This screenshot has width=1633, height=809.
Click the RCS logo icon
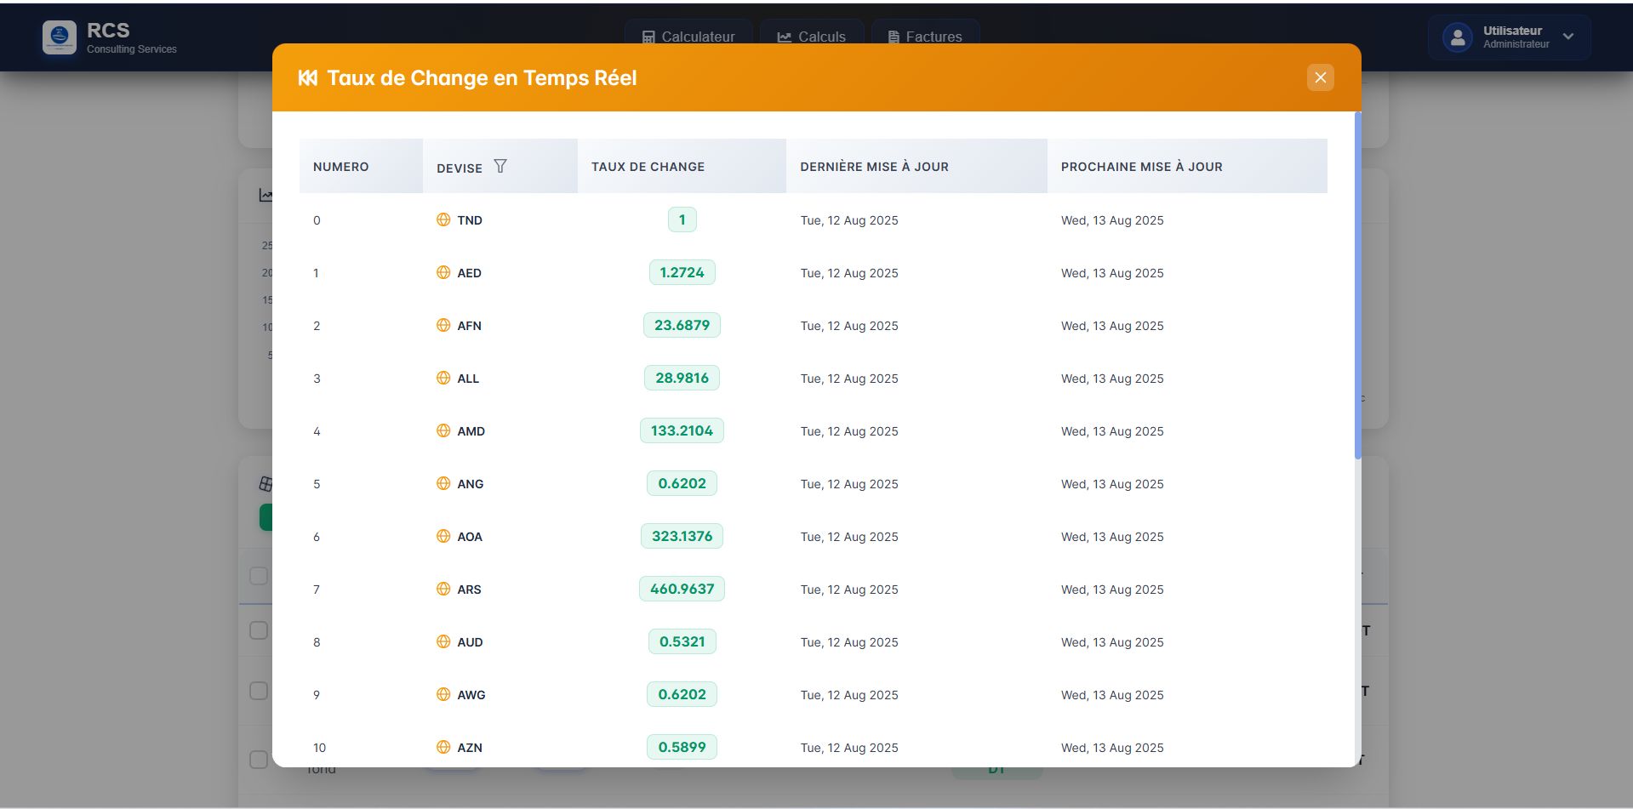(60, 37)
